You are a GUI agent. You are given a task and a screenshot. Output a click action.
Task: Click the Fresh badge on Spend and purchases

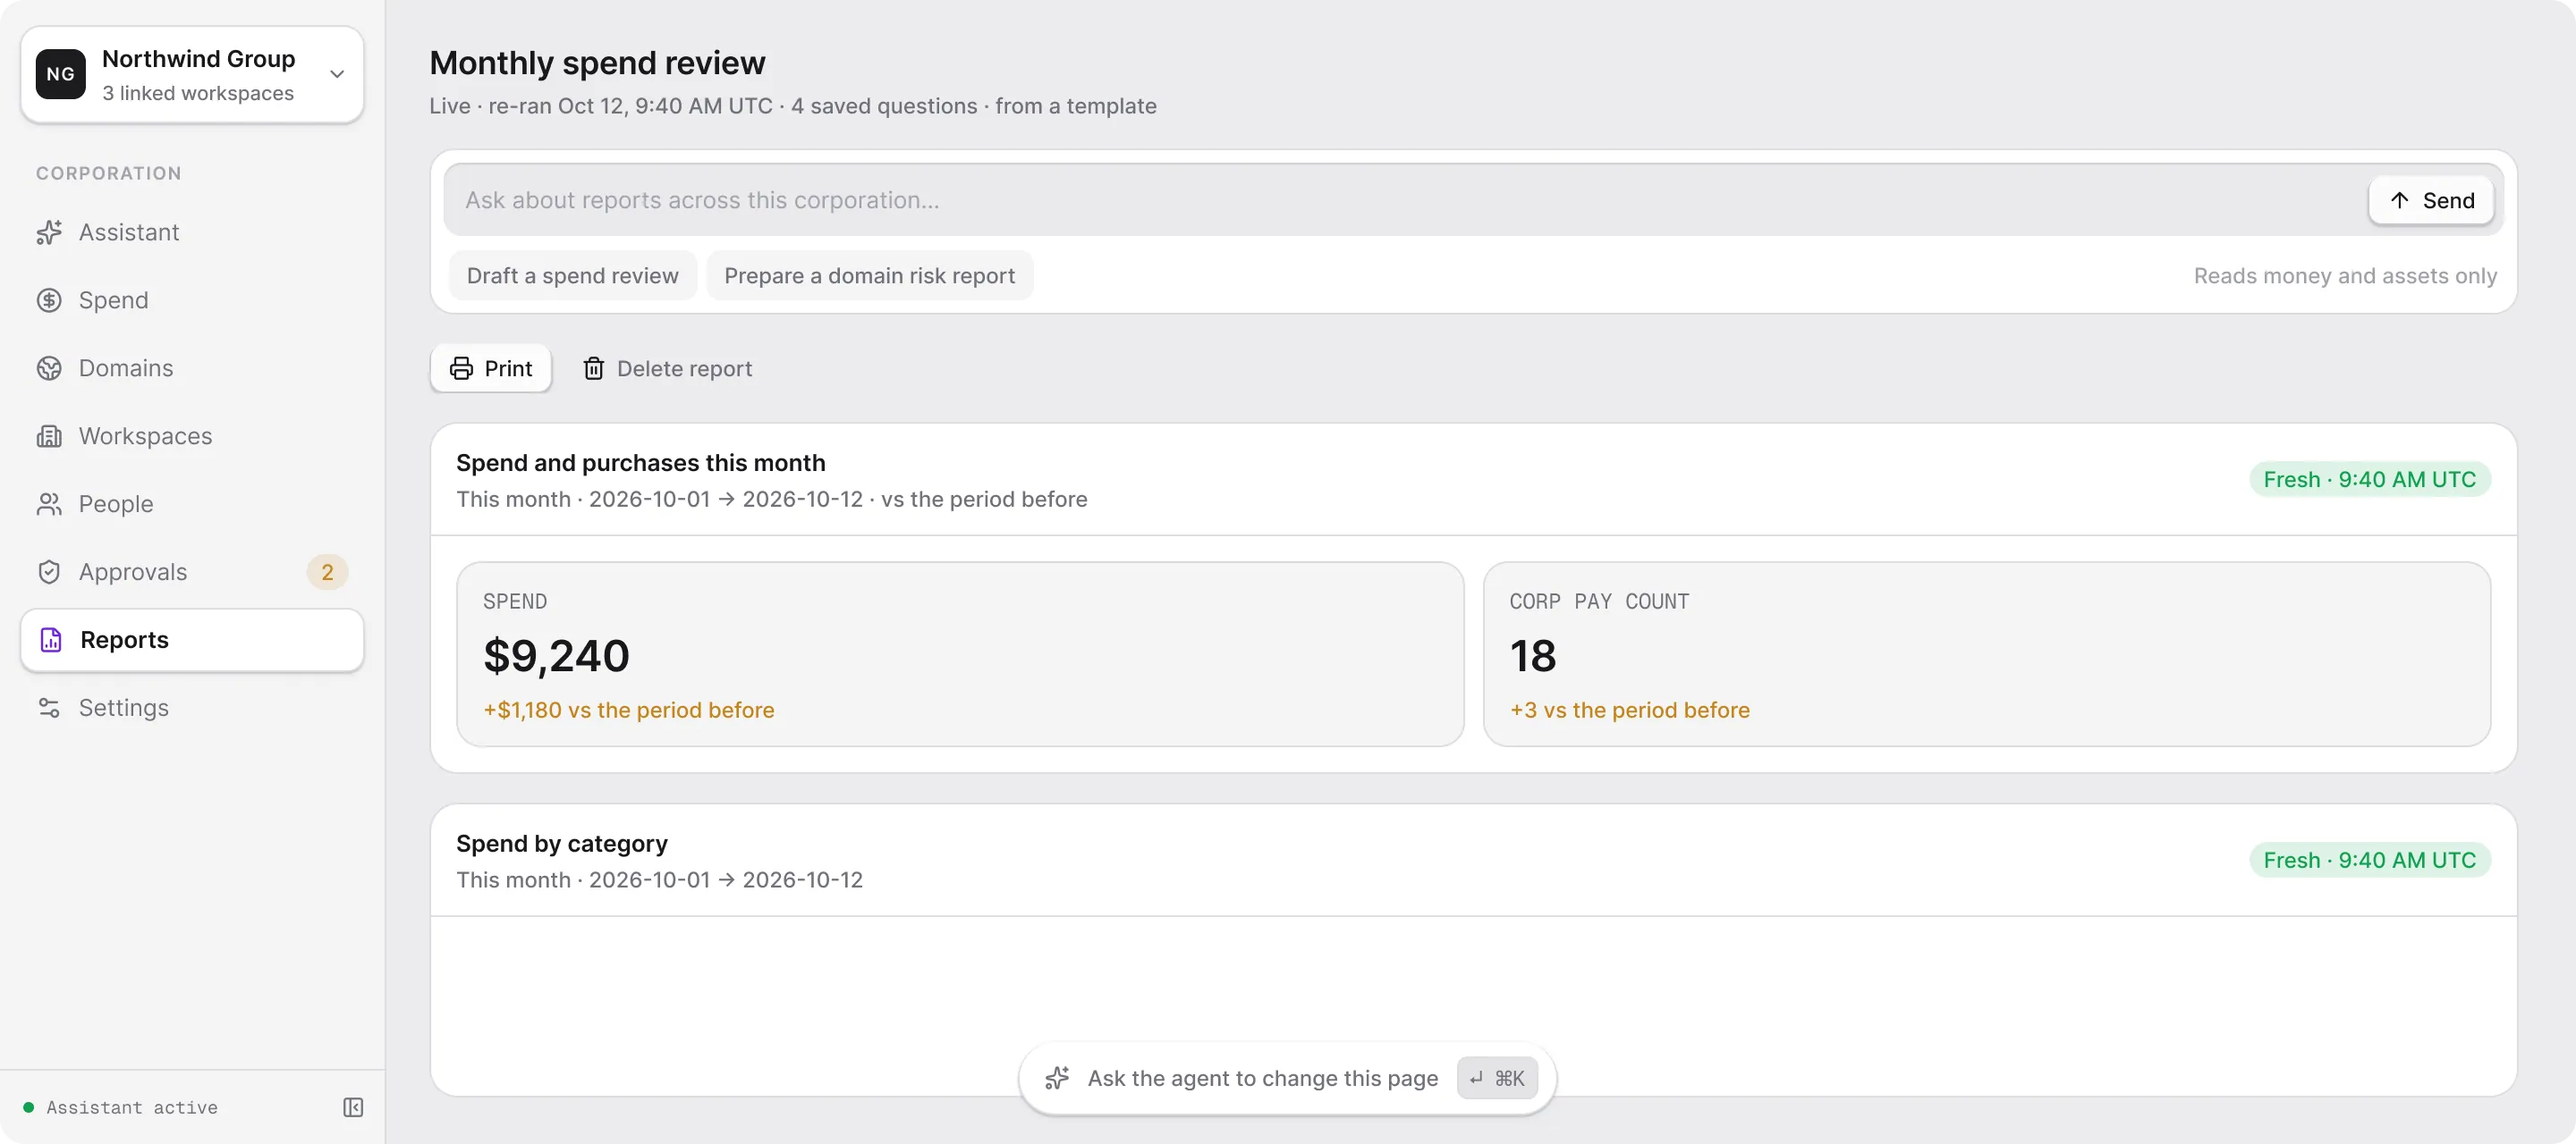coord(2369,480)
